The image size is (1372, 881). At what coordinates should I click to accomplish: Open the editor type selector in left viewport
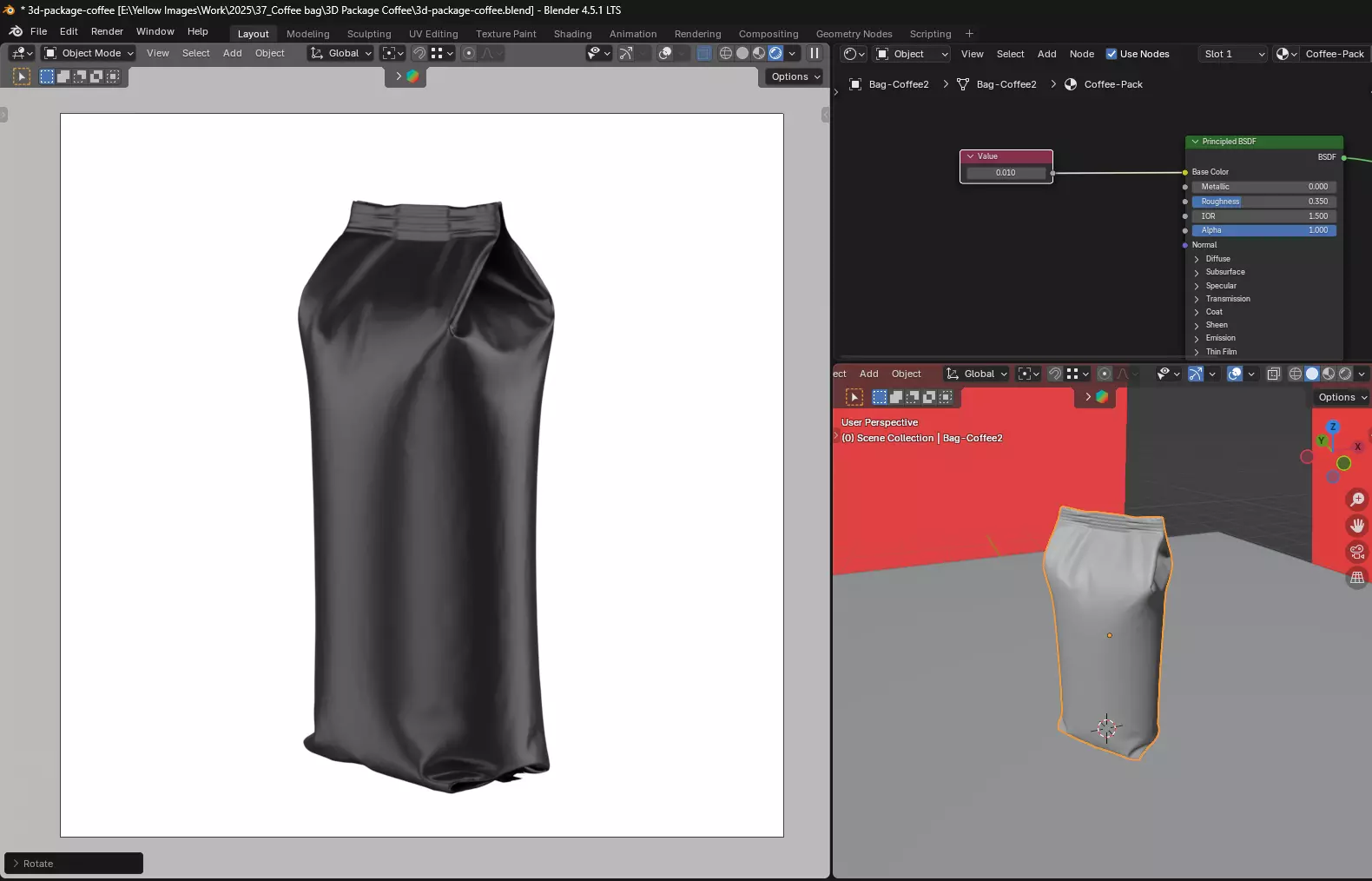(x=22, y=53)
